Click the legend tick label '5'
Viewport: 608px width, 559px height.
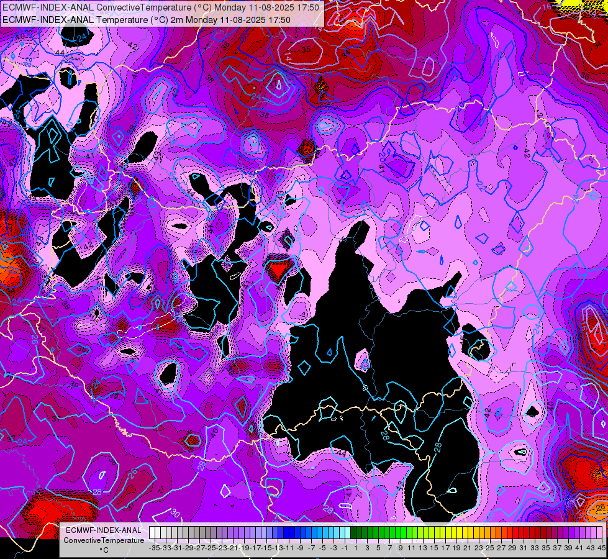(x=378, y=548)
